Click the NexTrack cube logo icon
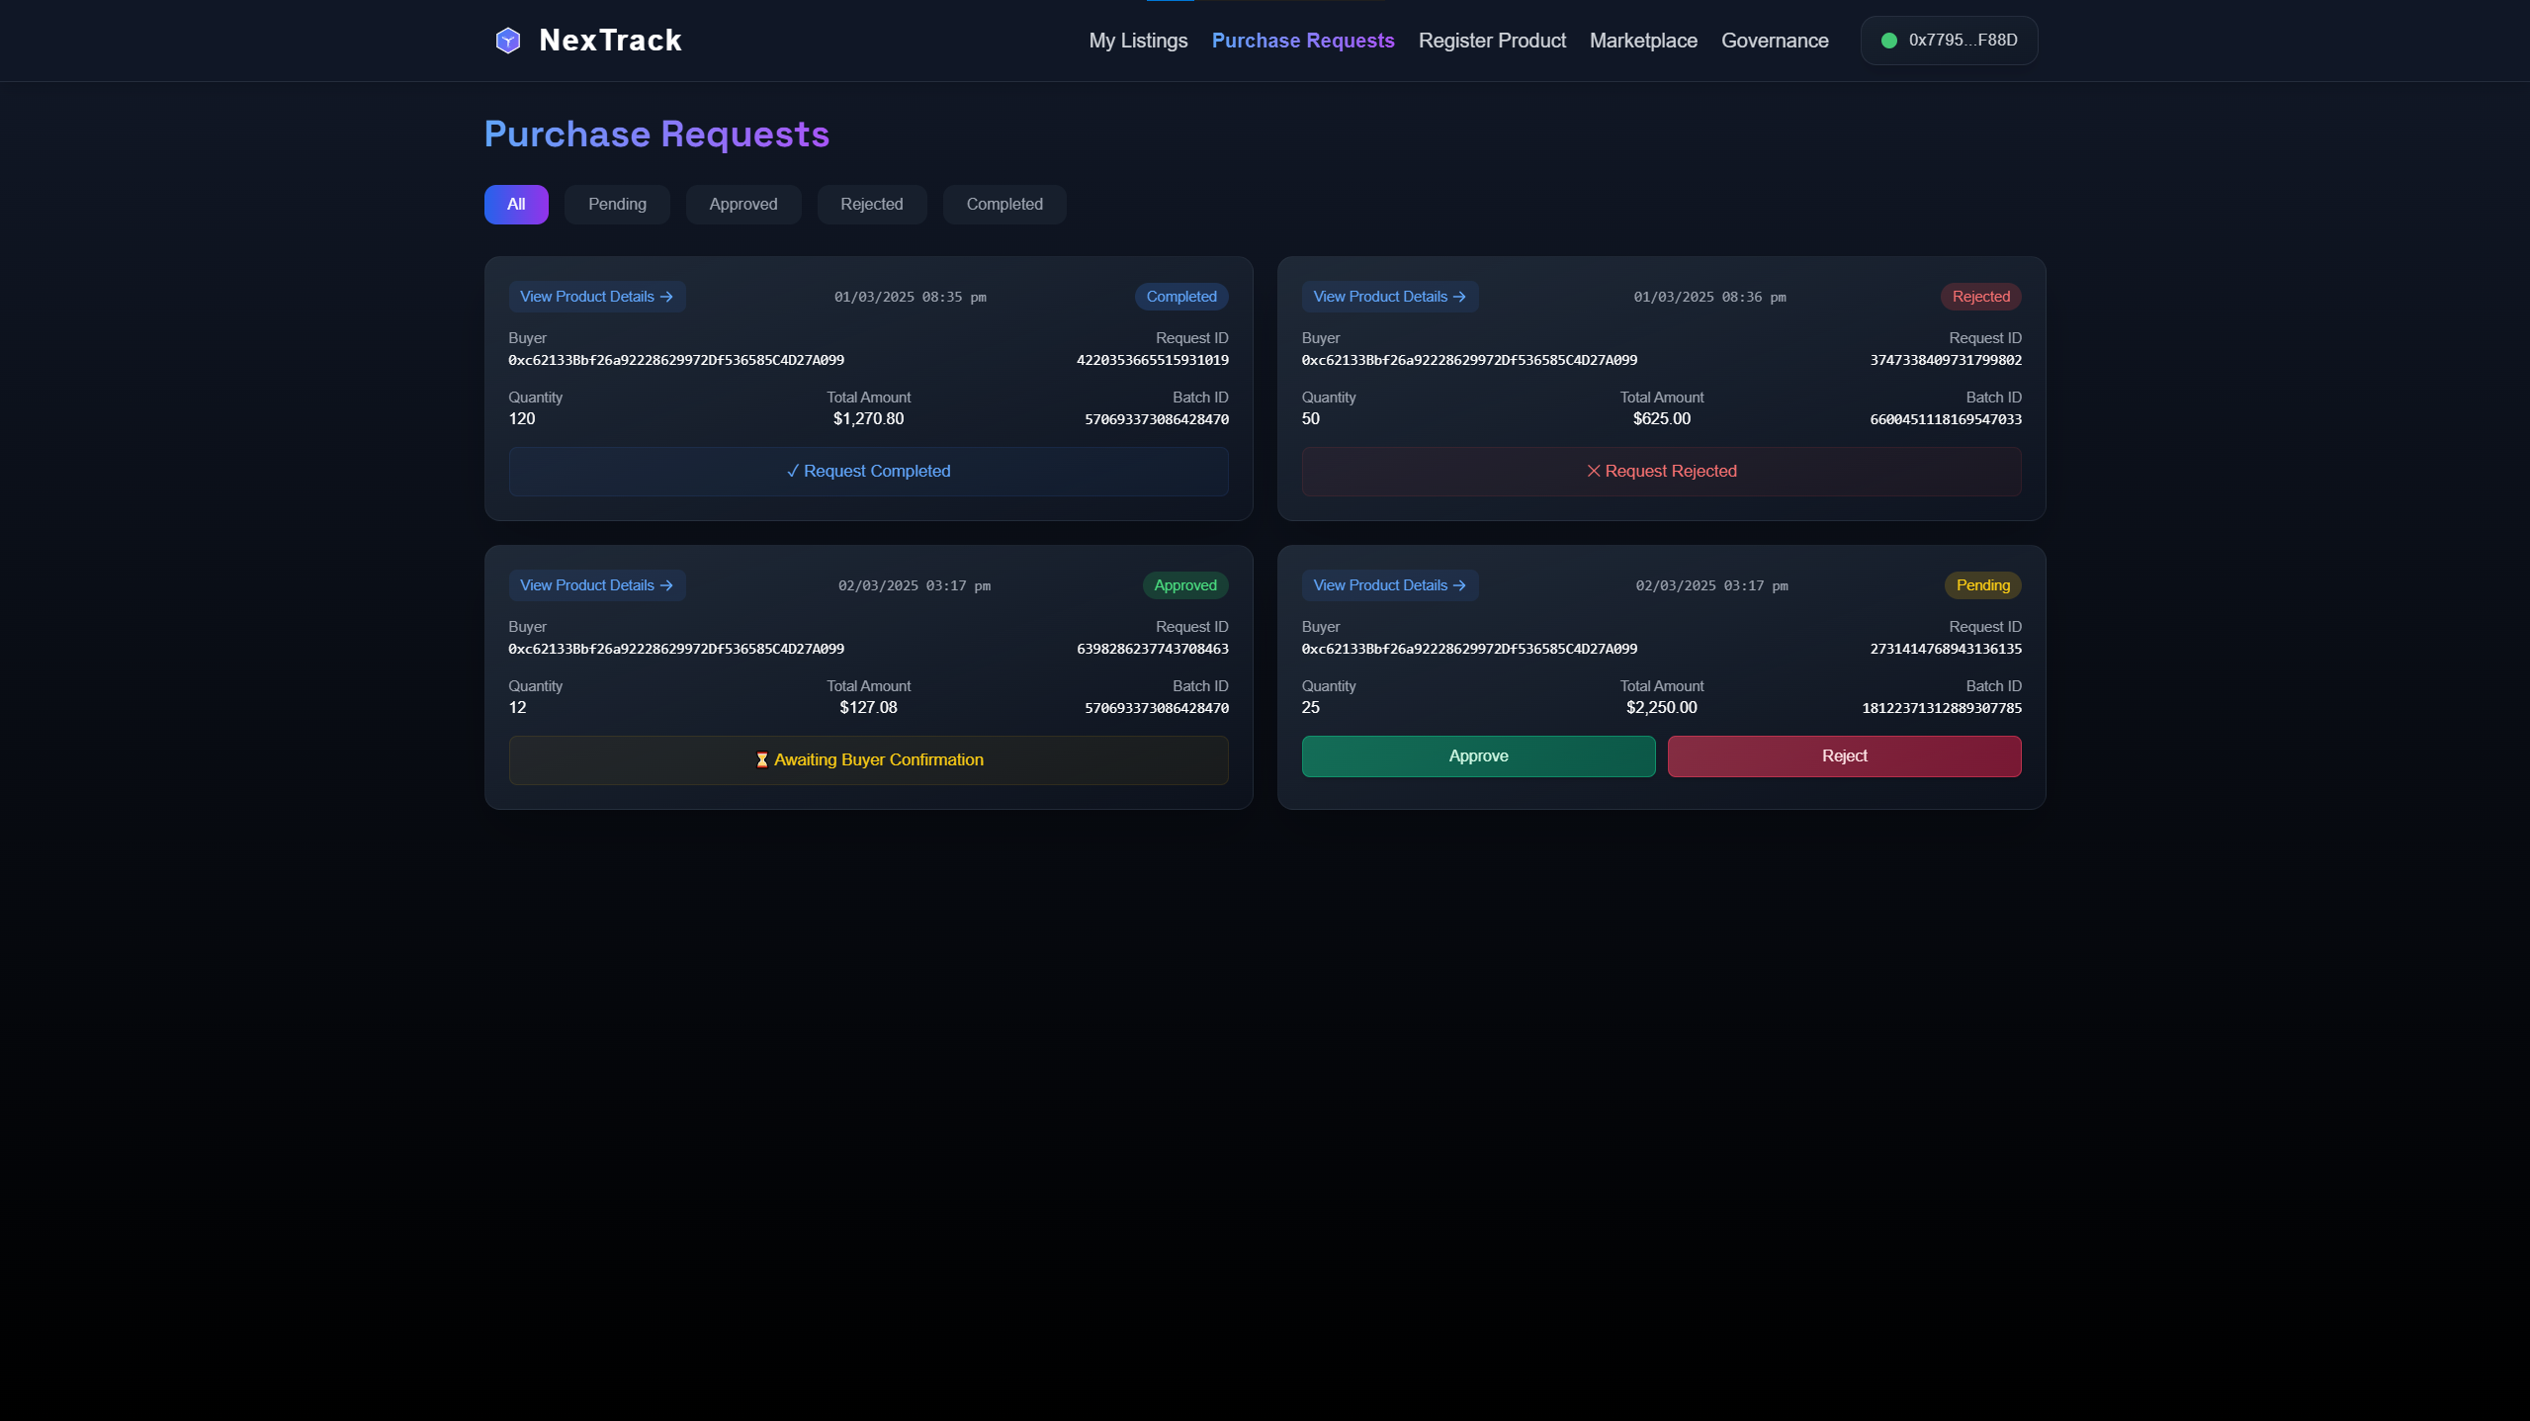The height and width of the screenshot is (1421, 2530). point(507,41)
